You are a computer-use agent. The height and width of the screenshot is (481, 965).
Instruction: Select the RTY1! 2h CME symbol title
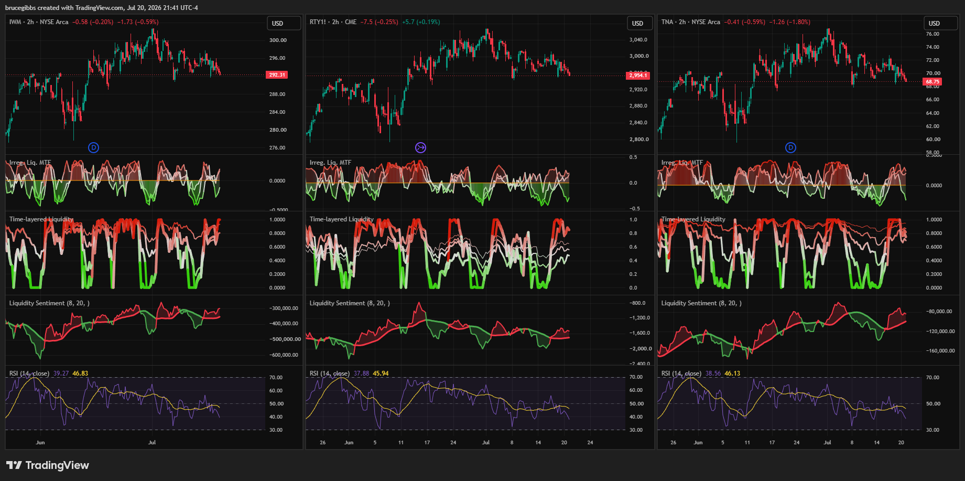pos(333,22)
